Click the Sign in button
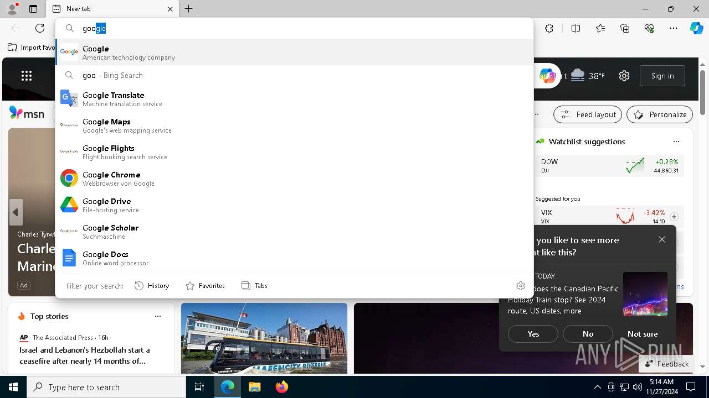Image resolution: width=709 pixels, height=398 pixels. click(x=662, y=76)
